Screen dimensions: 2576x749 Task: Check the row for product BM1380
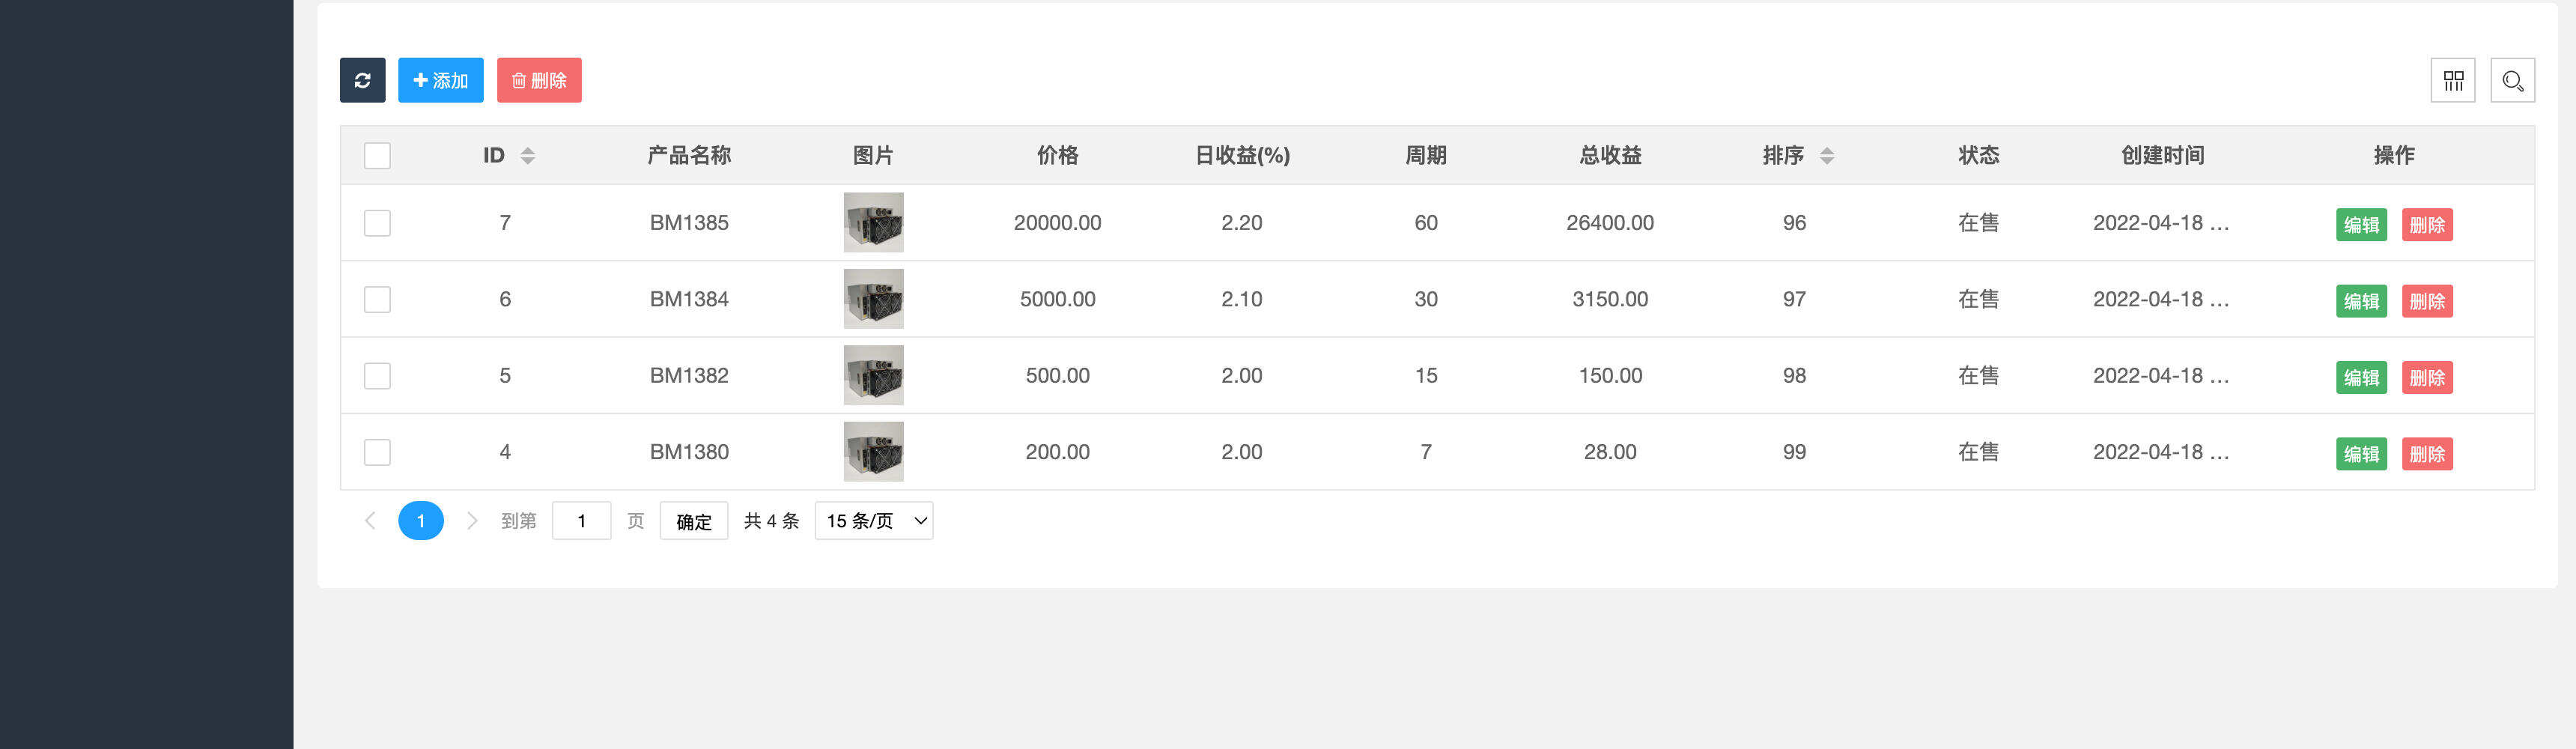pyautogui.click(x=377, y=452)
